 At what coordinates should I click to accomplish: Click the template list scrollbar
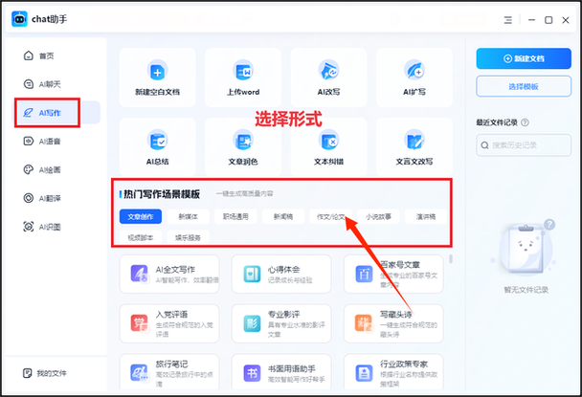pos(451,258)
